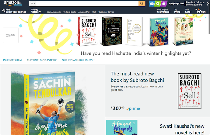This screenshot has width=210, height=135.
Task: Click the blue Prime delivery box icon
Action: [152, 4]
